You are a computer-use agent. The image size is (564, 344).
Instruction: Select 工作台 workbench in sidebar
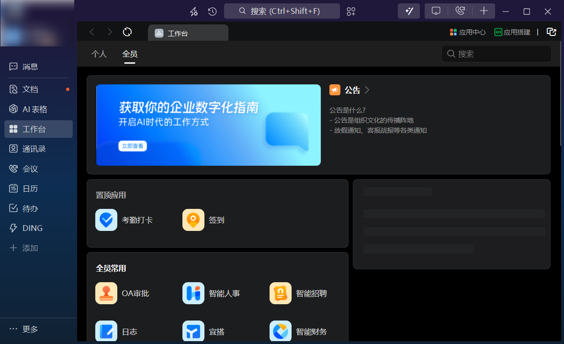38,129
